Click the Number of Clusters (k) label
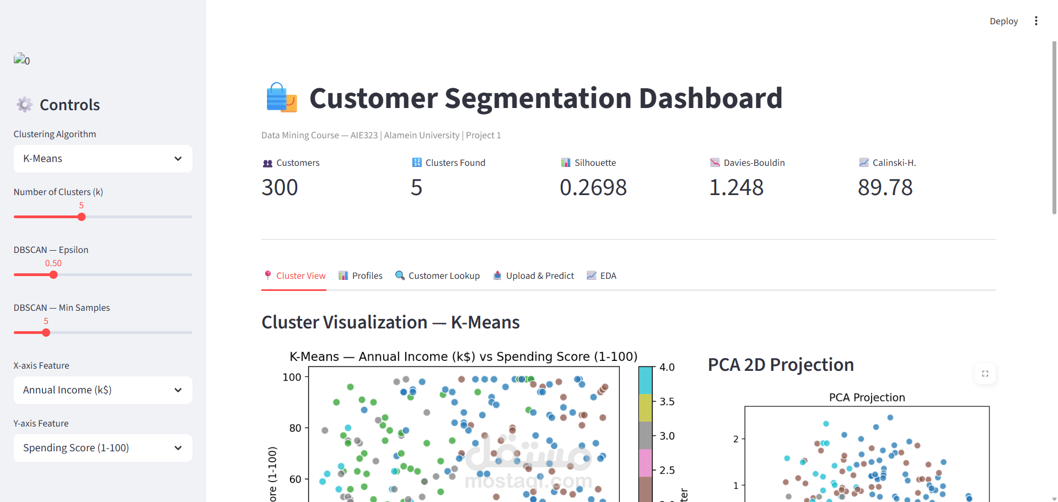Screen dimensions: 1058x502 pos(58,192)
